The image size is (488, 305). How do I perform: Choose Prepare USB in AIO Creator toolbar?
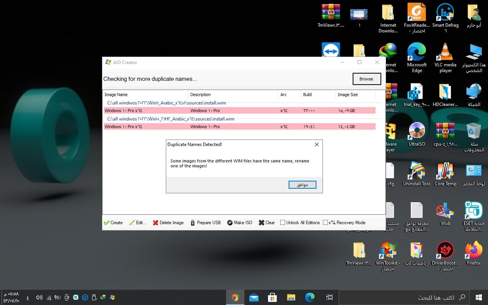(x=205, y=223)
